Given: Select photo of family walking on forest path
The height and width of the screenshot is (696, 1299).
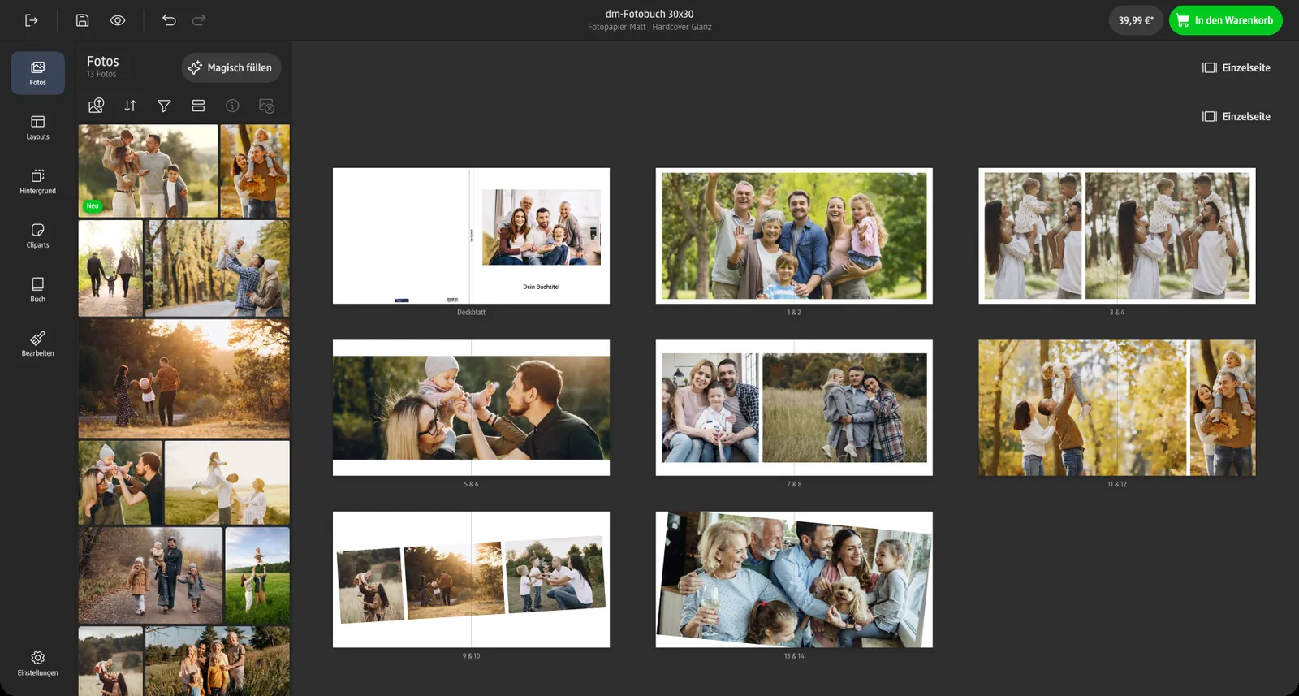Looking at the screenshot, I should click(150, 575).
